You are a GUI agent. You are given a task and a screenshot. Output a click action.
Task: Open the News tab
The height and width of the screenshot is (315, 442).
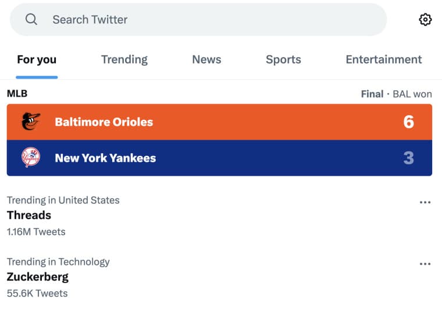coord(206,59)
